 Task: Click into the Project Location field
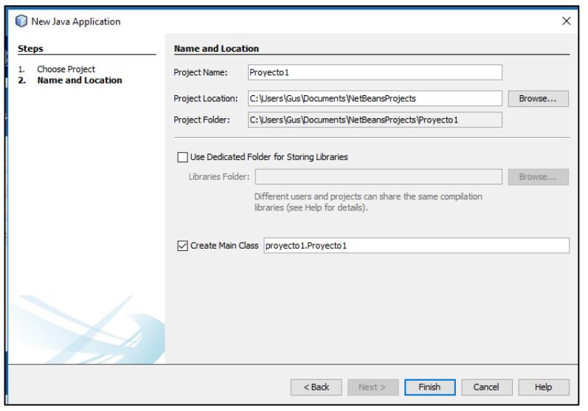point(375,98)
